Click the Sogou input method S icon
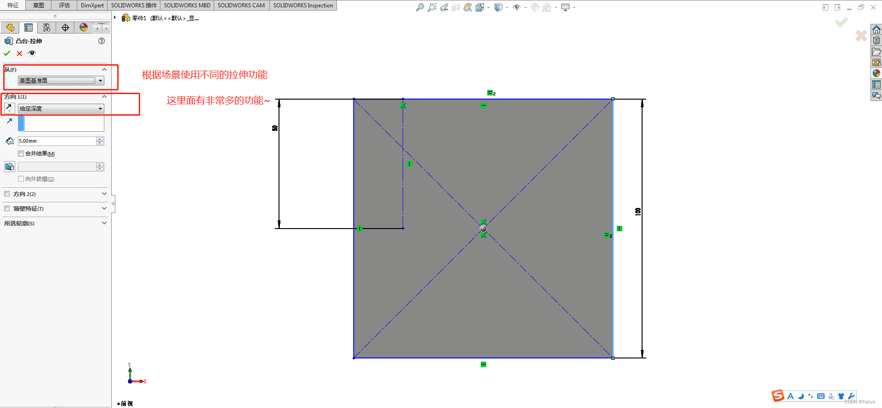Image resolution: width=882 pixels, height=408 pixels. [x=778, y=396]
